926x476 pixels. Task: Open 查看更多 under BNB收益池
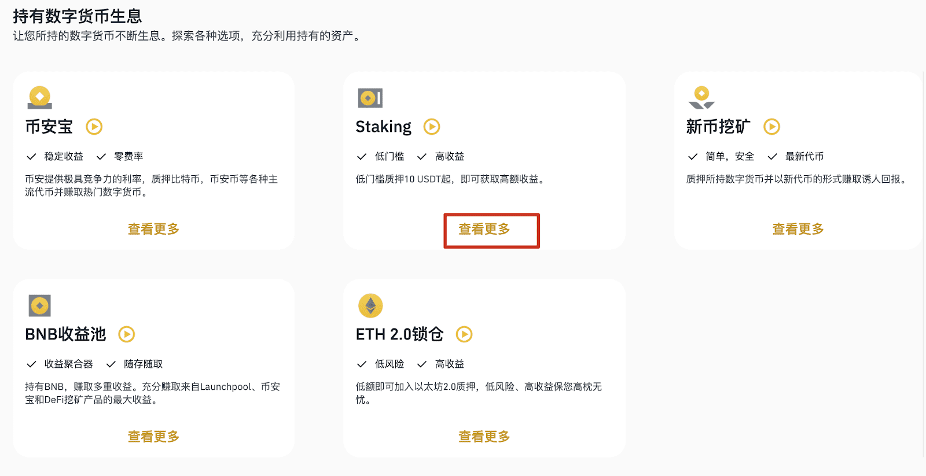pos(153,437)
